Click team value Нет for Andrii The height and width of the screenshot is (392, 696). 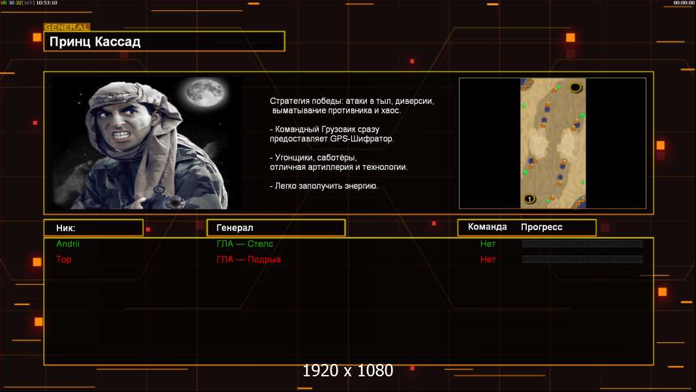click(x=488, y=244)
